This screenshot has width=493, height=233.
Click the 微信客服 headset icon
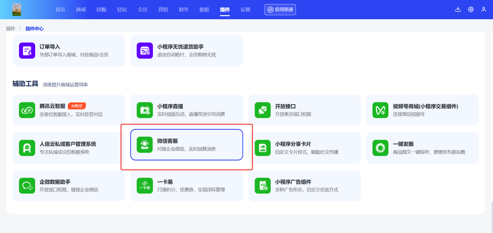coord(145,145)
